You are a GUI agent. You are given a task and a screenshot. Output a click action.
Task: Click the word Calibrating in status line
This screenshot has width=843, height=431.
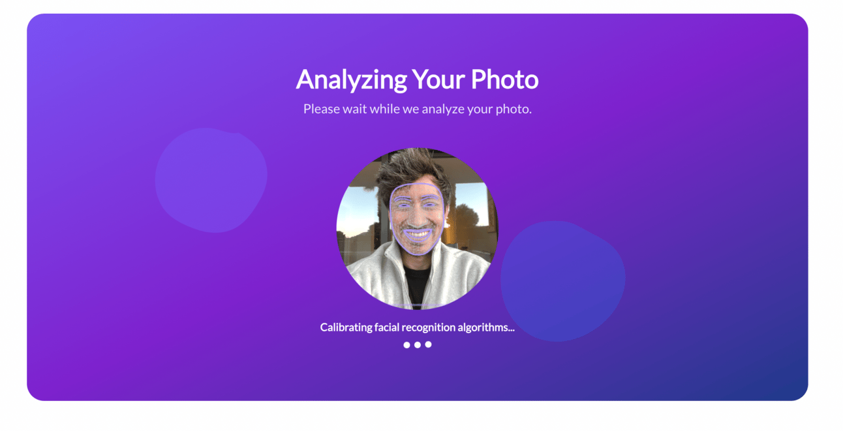[x=346, y=327]
